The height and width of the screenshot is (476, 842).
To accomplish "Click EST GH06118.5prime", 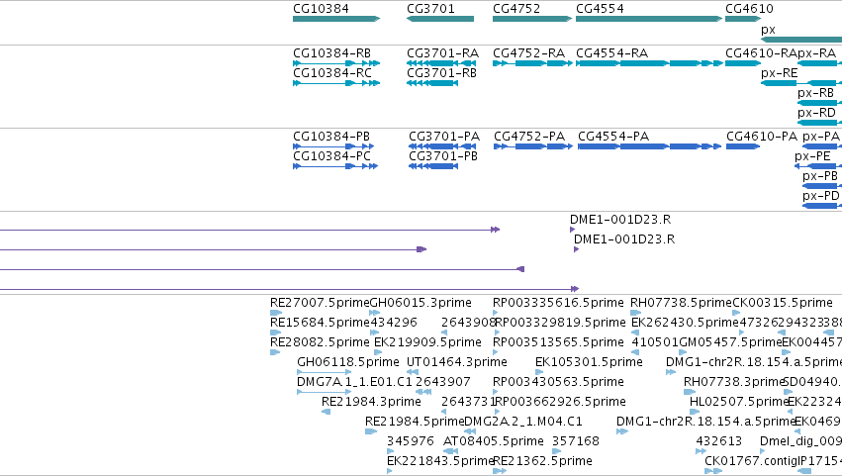I will [348, 362].
